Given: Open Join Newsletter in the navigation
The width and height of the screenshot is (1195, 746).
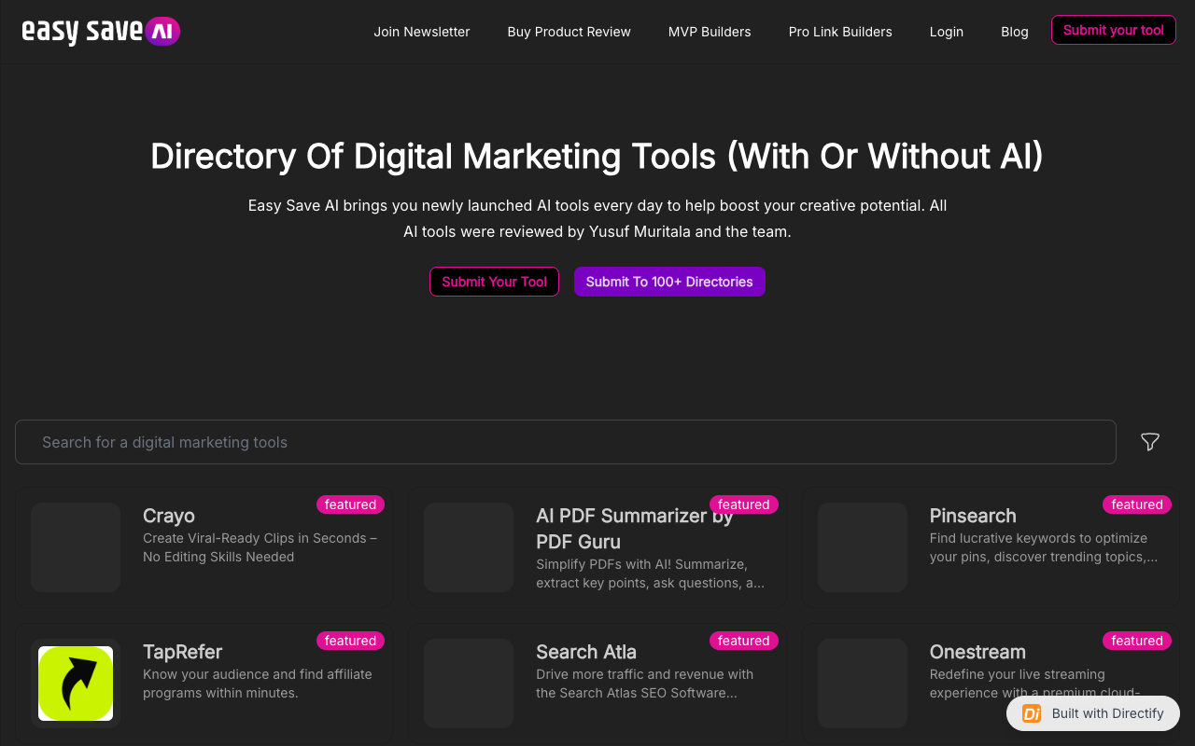Looking at the screenshot, I should [x=422, y=32].
